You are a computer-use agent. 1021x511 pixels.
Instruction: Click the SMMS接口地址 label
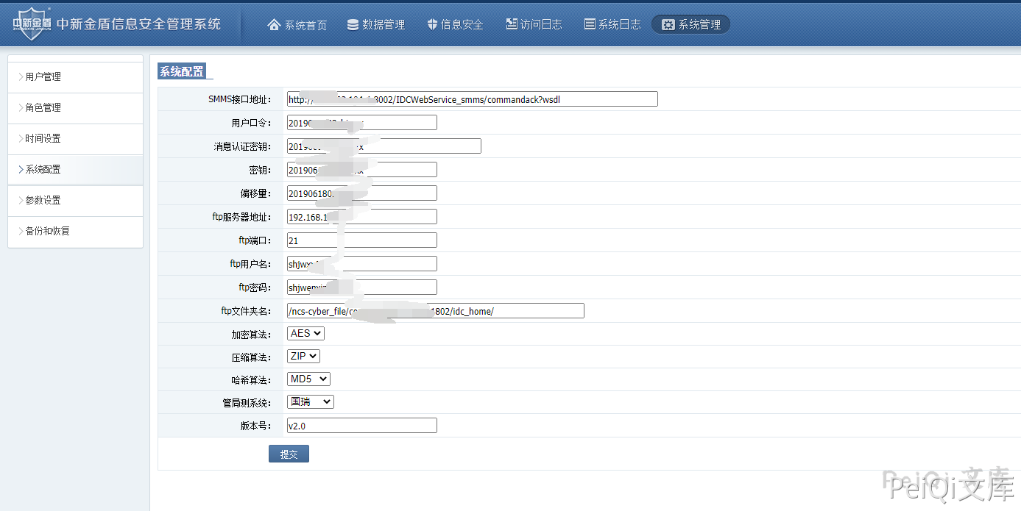click(240, 99)
